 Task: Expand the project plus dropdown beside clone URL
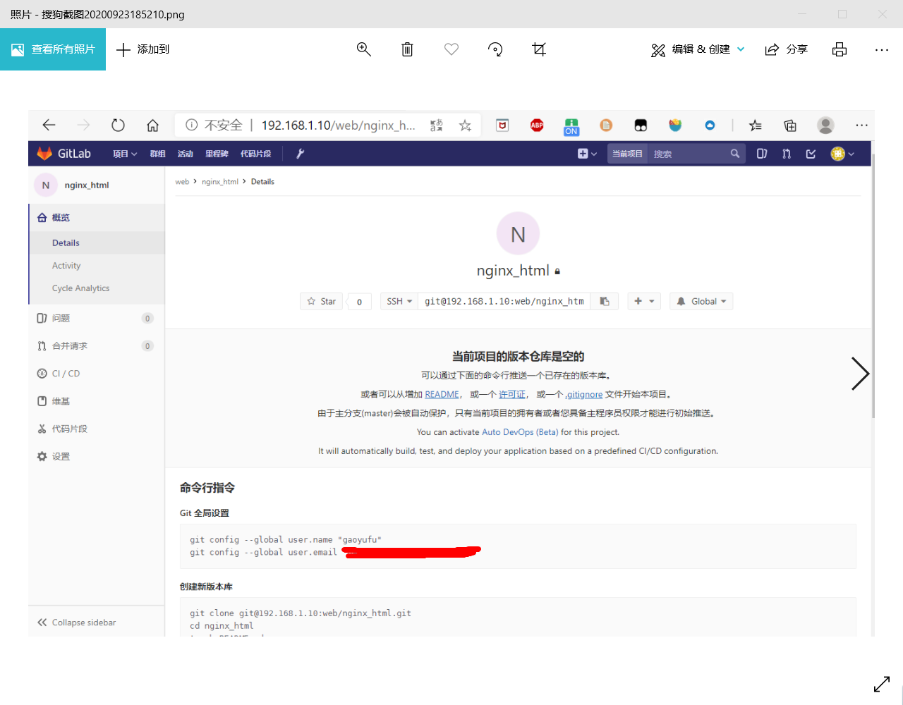(x=644, y=302)
